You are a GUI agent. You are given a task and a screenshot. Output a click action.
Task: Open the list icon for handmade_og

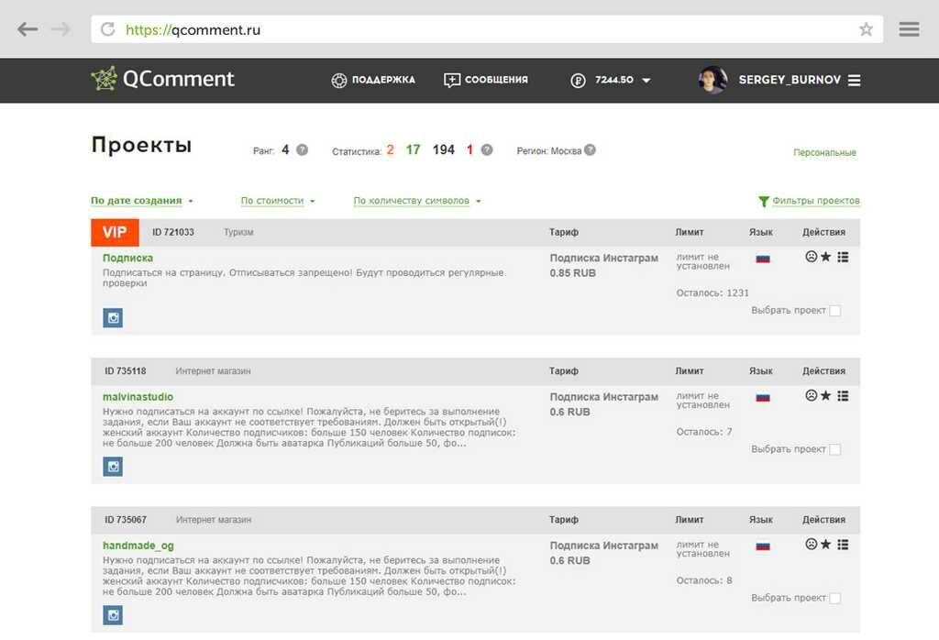(844, 545)
